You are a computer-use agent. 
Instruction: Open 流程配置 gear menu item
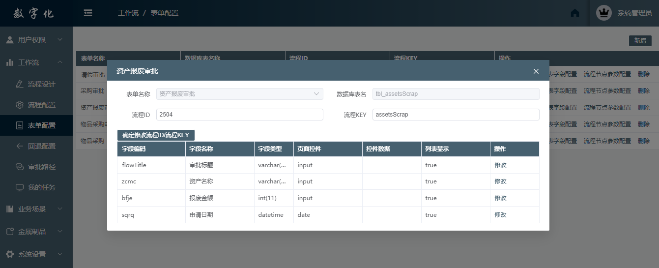pyautogui.click(x=41, y=105)
